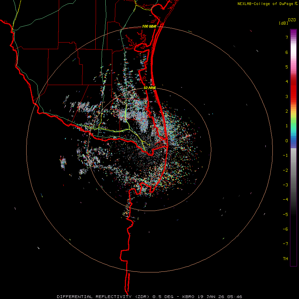Click the 05:46 timestamp in caption

coord(235,297)
